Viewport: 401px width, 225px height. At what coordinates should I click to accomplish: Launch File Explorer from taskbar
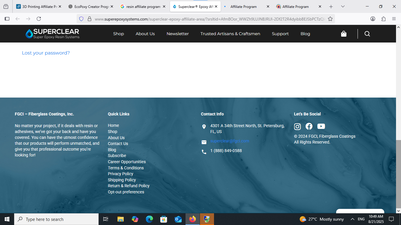coord(121,219)
